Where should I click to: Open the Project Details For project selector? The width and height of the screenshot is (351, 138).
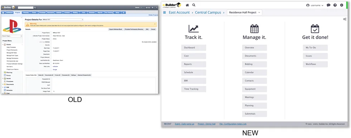(x=63, y=20)
